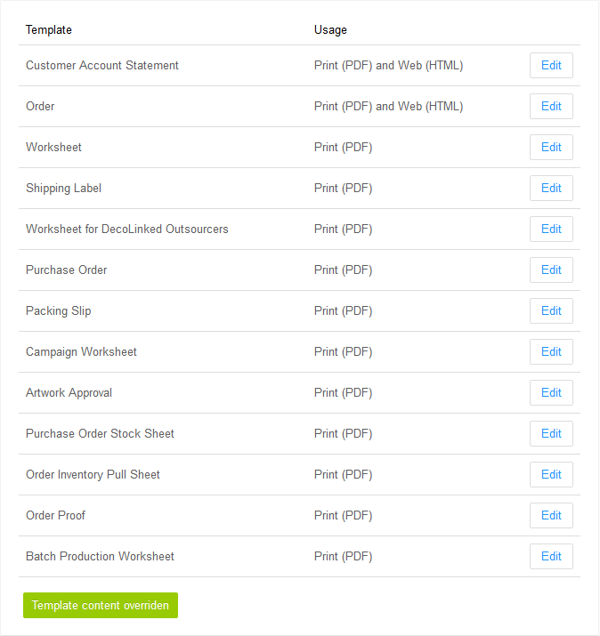Select the Batch Production Worksheet row name
The image size is (600, 636).
(x=100, y=557)
